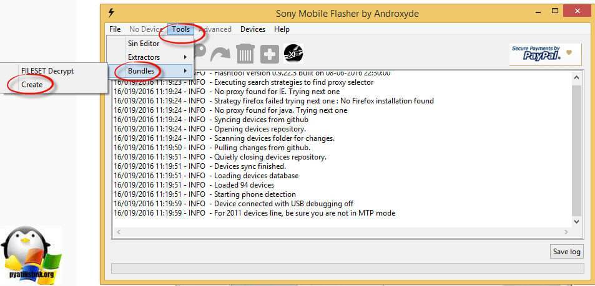
Task: Click the log's vertical scroll up arrow
Action: pyautogui.click(x=576, y=77)
